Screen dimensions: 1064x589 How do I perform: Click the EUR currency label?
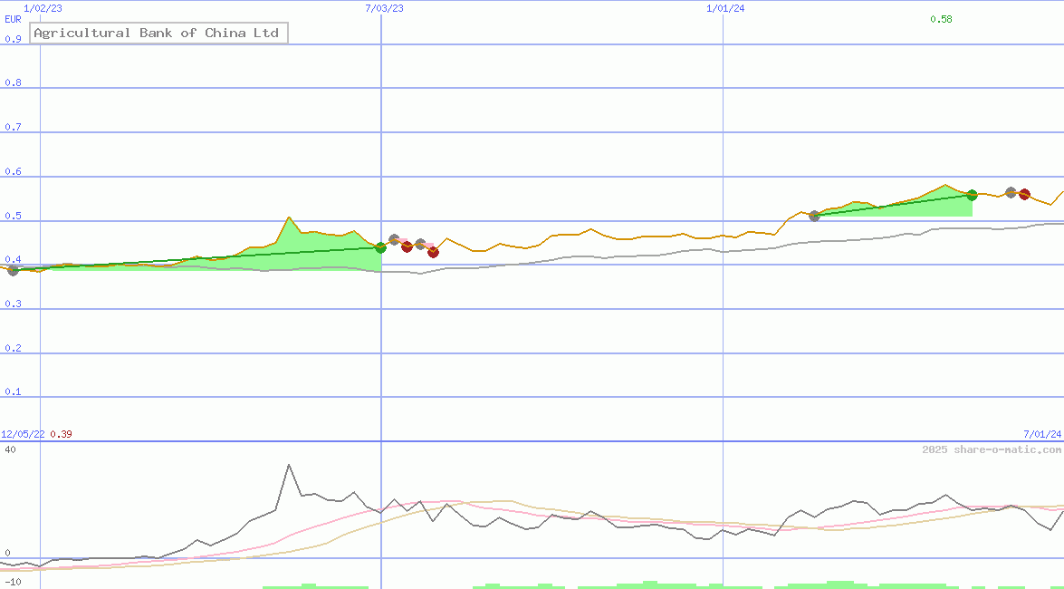tap(12, 19)
